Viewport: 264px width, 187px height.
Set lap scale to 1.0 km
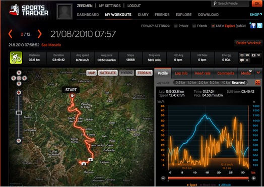coord(192,83)
